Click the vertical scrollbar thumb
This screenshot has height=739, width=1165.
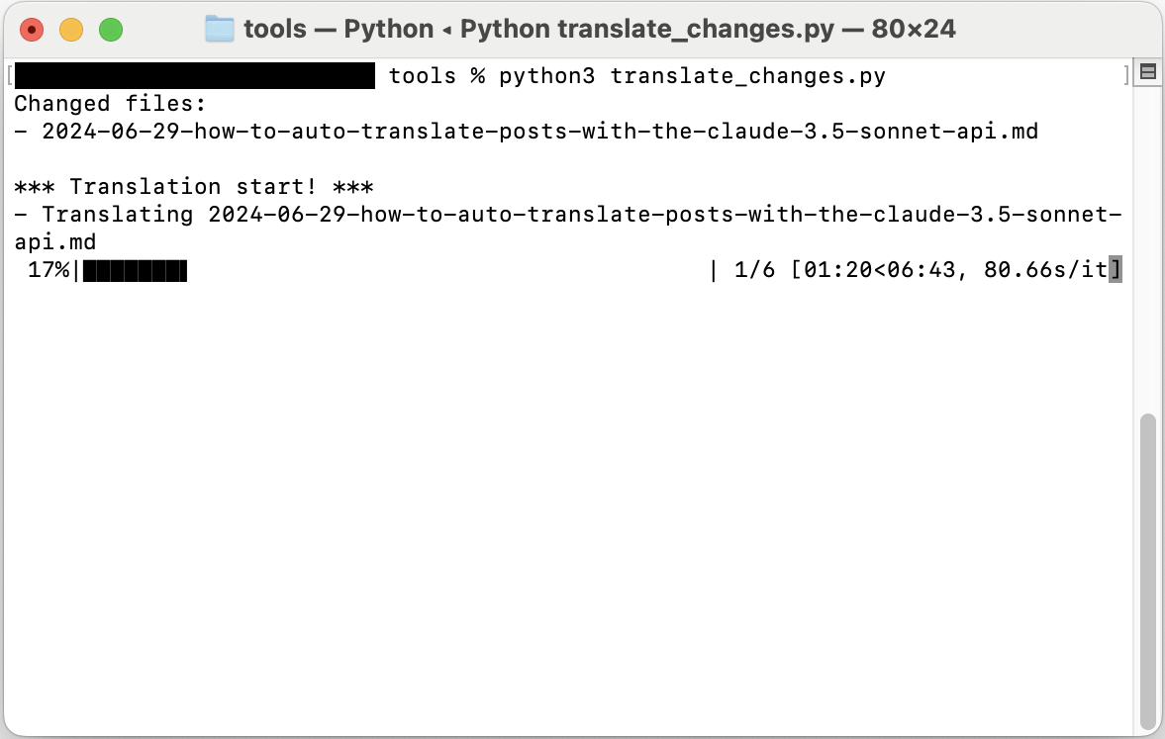(x=1148, y=572)
